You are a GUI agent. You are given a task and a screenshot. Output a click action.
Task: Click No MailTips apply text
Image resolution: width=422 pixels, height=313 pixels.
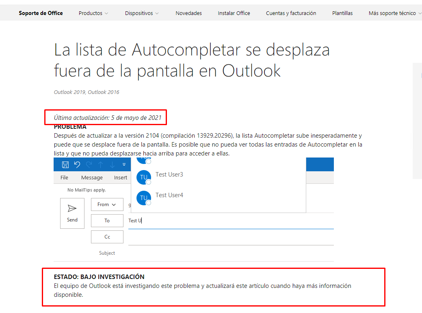[x=87, y=190]
